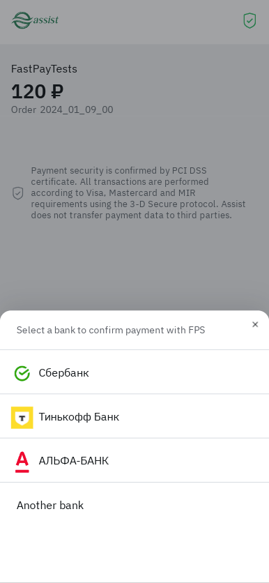Click the green shield icon in header
This screenshot has width=269, height=583.
coord(249,20)
